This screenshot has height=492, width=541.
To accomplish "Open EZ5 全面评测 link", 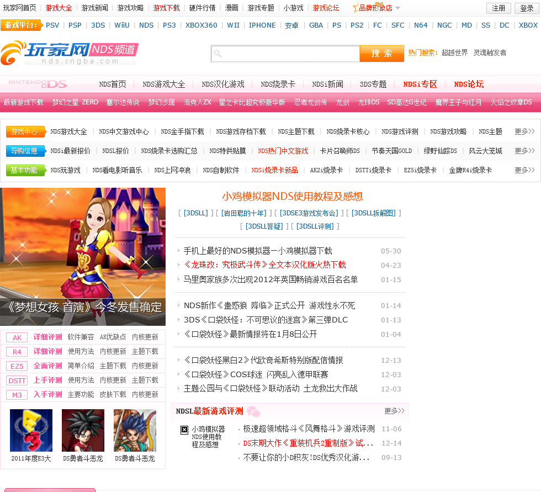I will click(47, 366).
